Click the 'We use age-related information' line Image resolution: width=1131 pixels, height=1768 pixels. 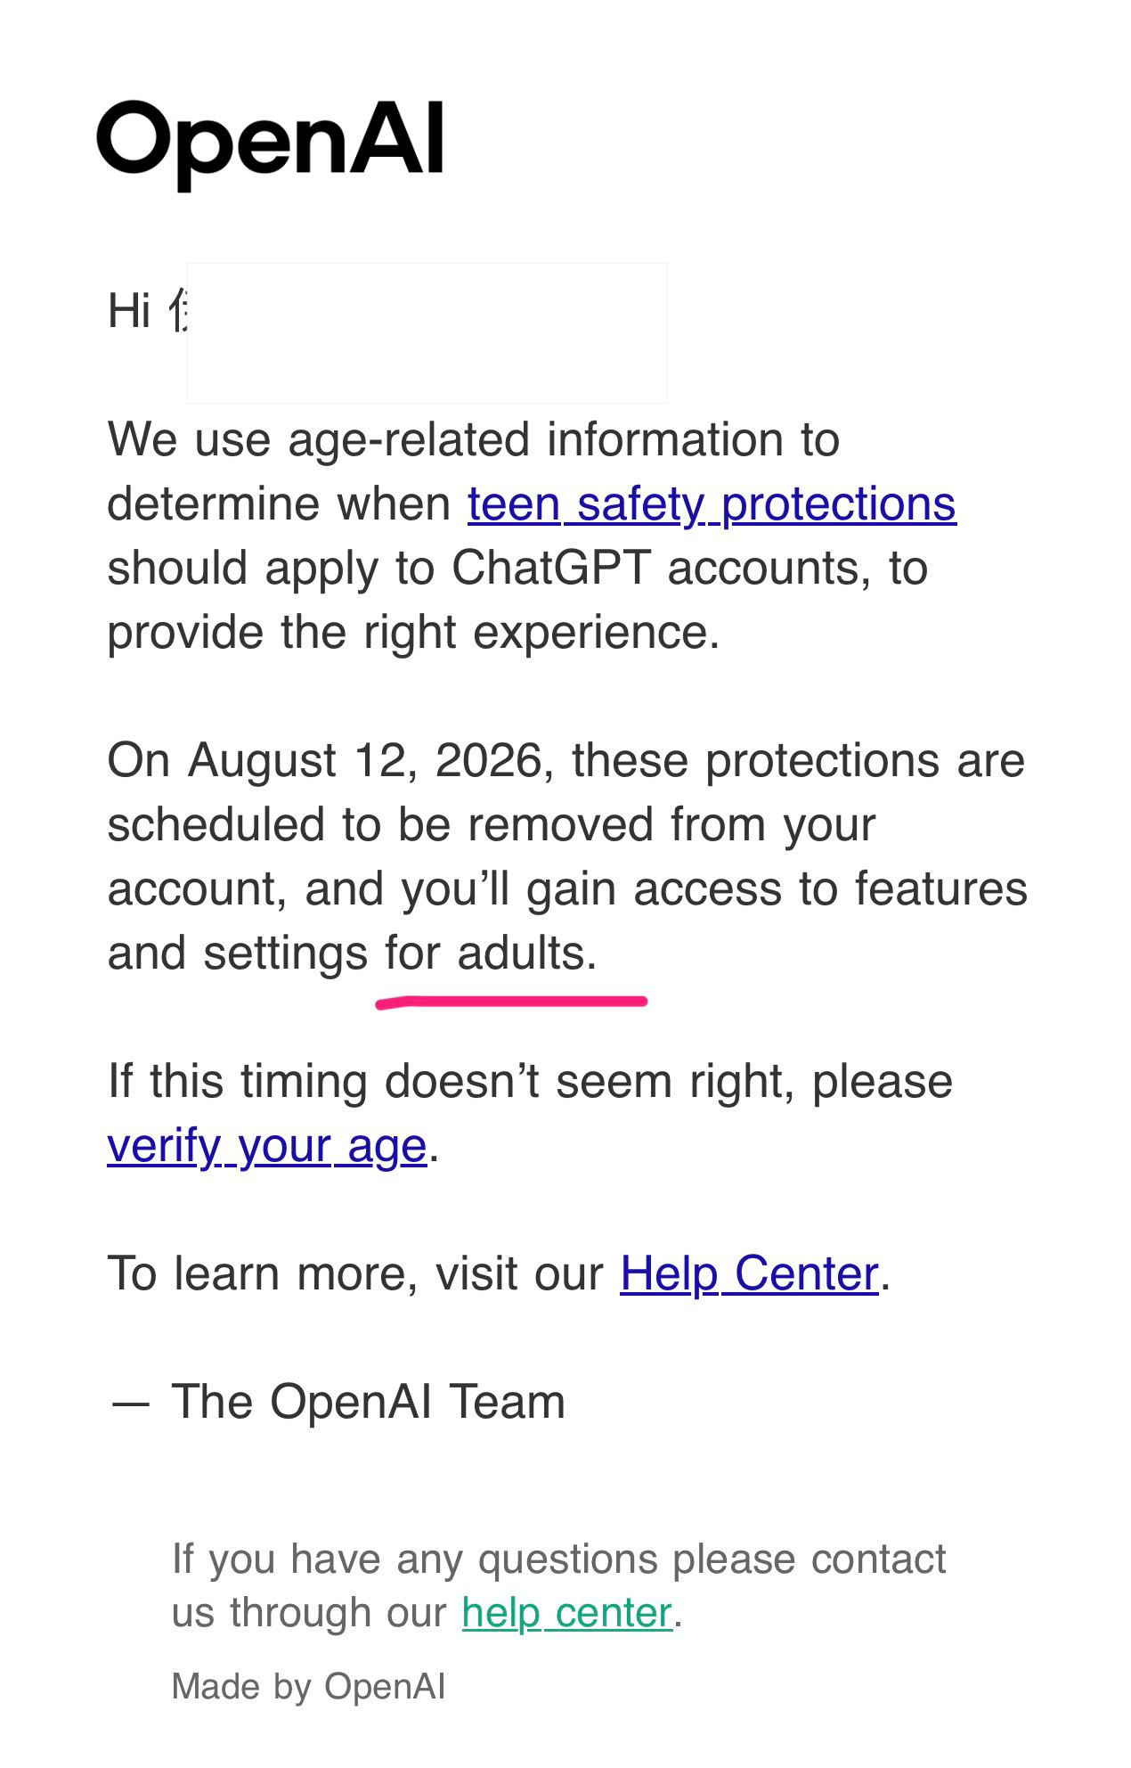coord(474,440)
